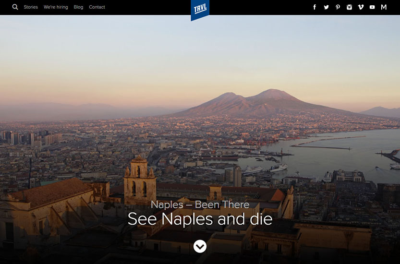Open the Stories menu item
The width and height of the screenshot is (400, 264).
(x=31, y=7)
